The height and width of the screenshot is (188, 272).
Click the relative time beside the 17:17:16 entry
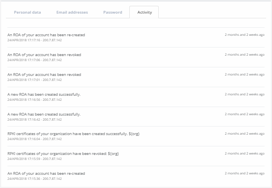244,35
